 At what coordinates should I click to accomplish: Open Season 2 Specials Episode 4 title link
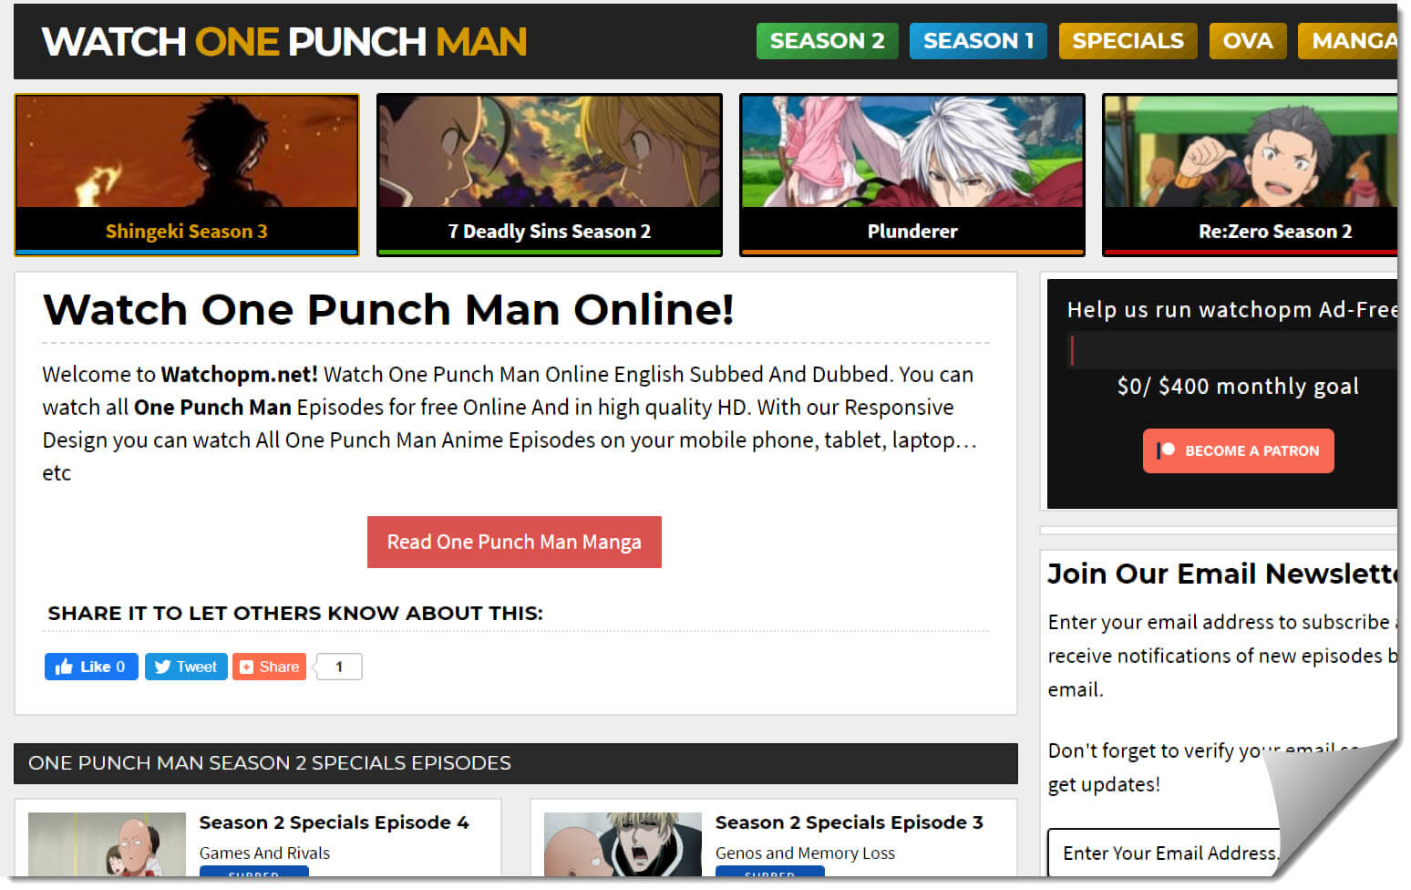(334, 823)
